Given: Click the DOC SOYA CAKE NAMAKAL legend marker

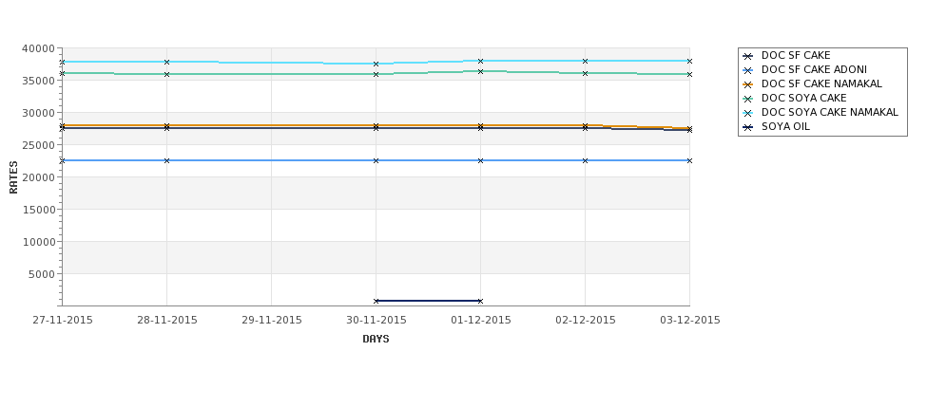Looking at the screenshot, I should pos(748,113).
